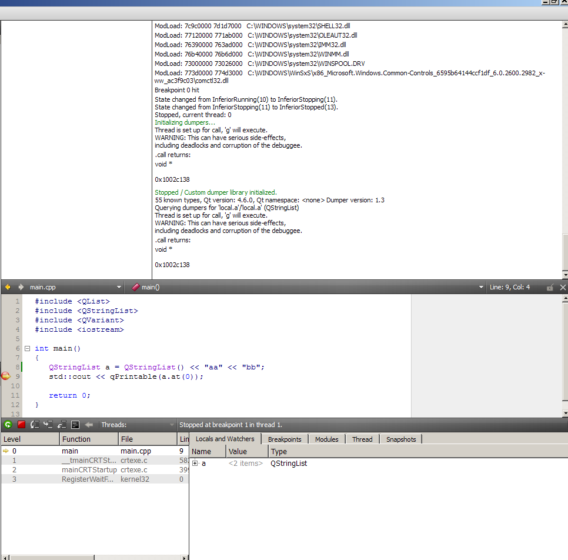The height and width of the screenshot is (560, 568).
Task: Click the Value column header in Locals
Action: pyautogui.click(x=248, y=451)
